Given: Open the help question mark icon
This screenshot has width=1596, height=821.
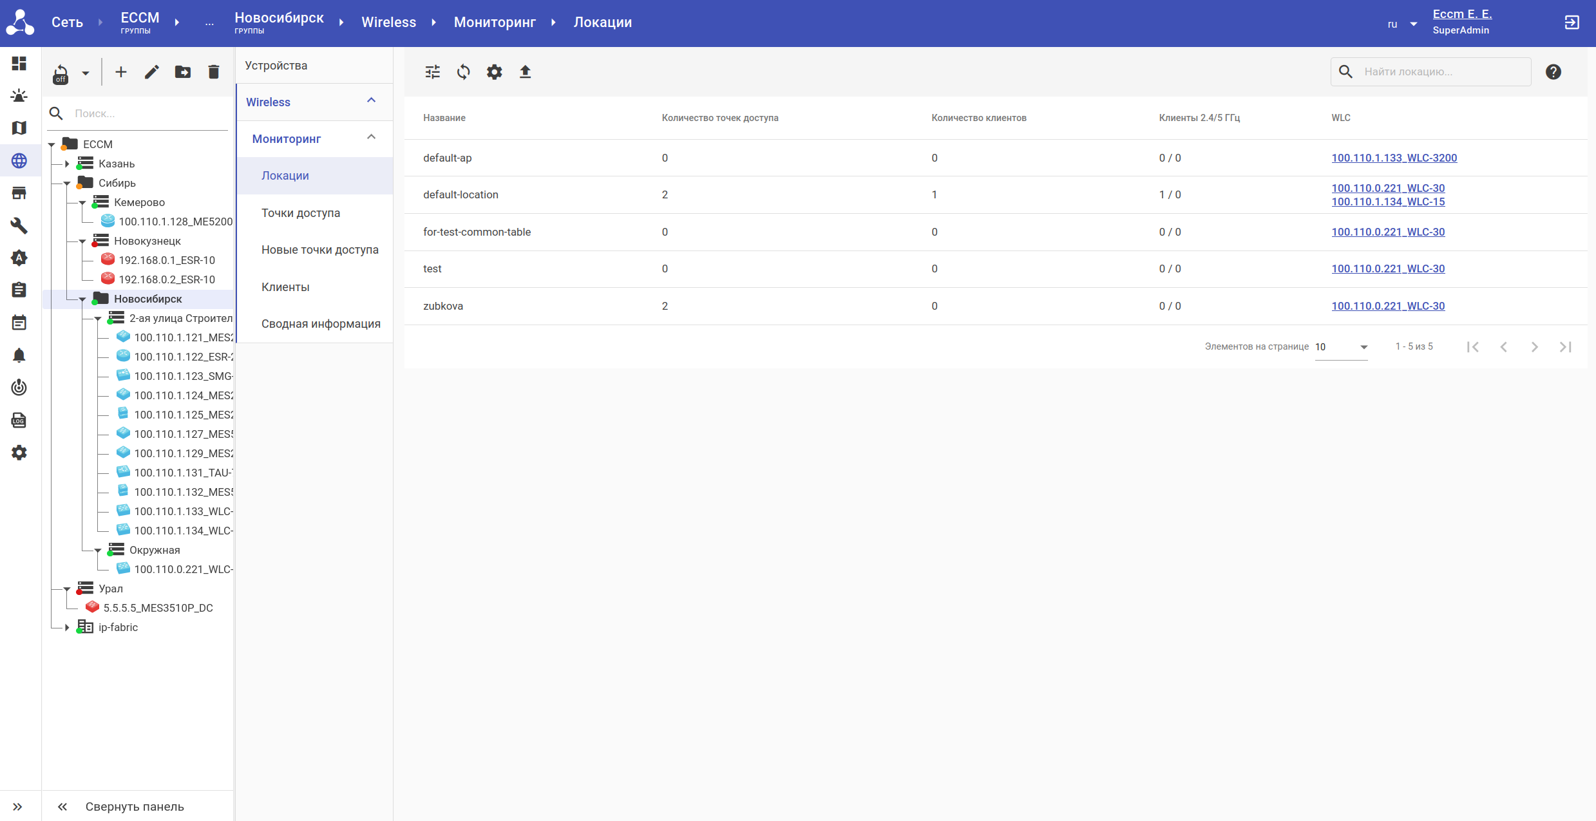Looking at the screenshot, I should pyautogui.click(x=1553, y=72).
